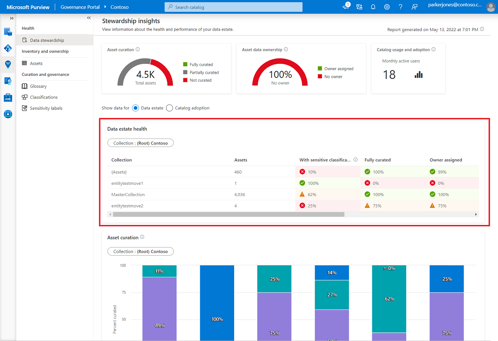Screen dimensions: 498x341
Task: Click the green Fully curated legend swatch
Action: coord(185,64)
